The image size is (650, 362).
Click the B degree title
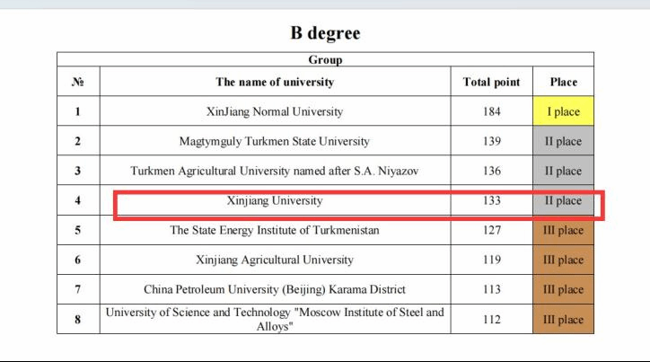pos(325,32)
